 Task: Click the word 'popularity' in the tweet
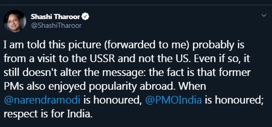(114, 87)
